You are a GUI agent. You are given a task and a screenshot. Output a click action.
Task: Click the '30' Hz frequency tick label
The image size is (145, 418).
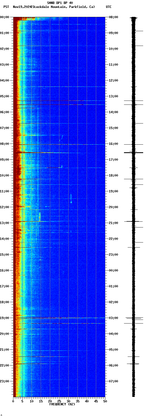[x=68, y=401]
